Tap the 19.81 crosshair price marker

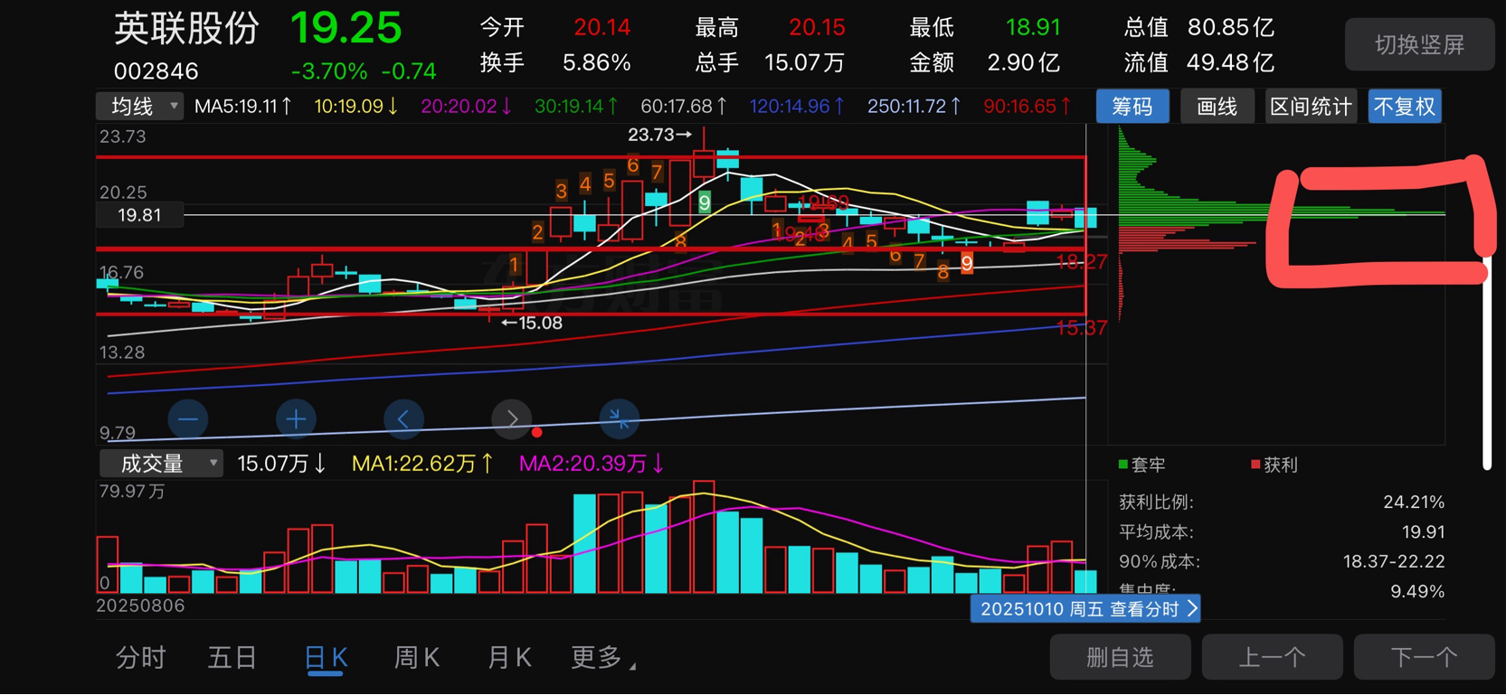(139, 215)
